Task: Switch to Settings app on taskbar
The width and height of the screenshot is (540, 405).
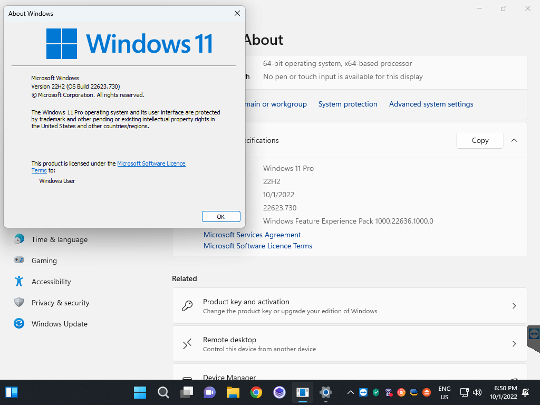Action: (325, 392)
